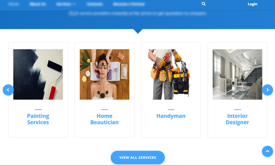The width and height of the screenshot is (275, 166).
Task: Open the About Us menu item
Action: [38, 4]
